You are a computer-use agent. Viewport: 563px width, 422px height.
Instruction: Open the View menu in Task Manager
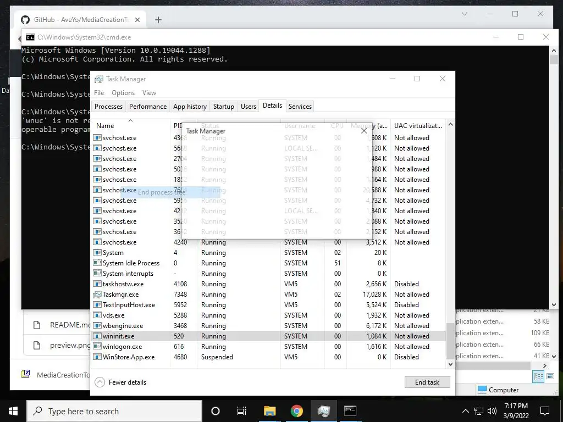tap(149, 92)
